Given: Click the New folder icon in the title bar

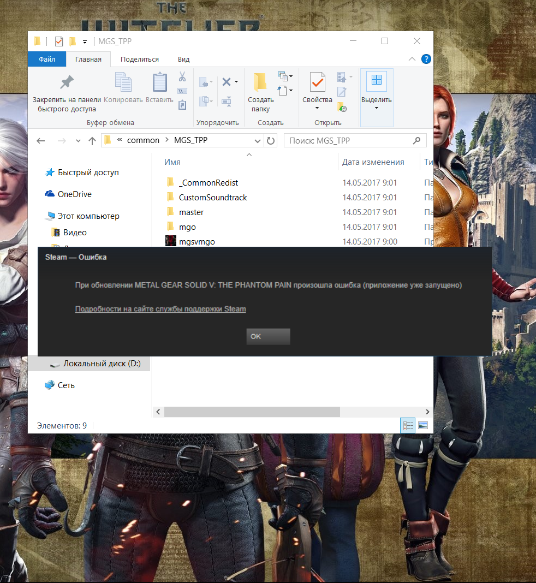Looking at the screenshot, I should [73, 41].
